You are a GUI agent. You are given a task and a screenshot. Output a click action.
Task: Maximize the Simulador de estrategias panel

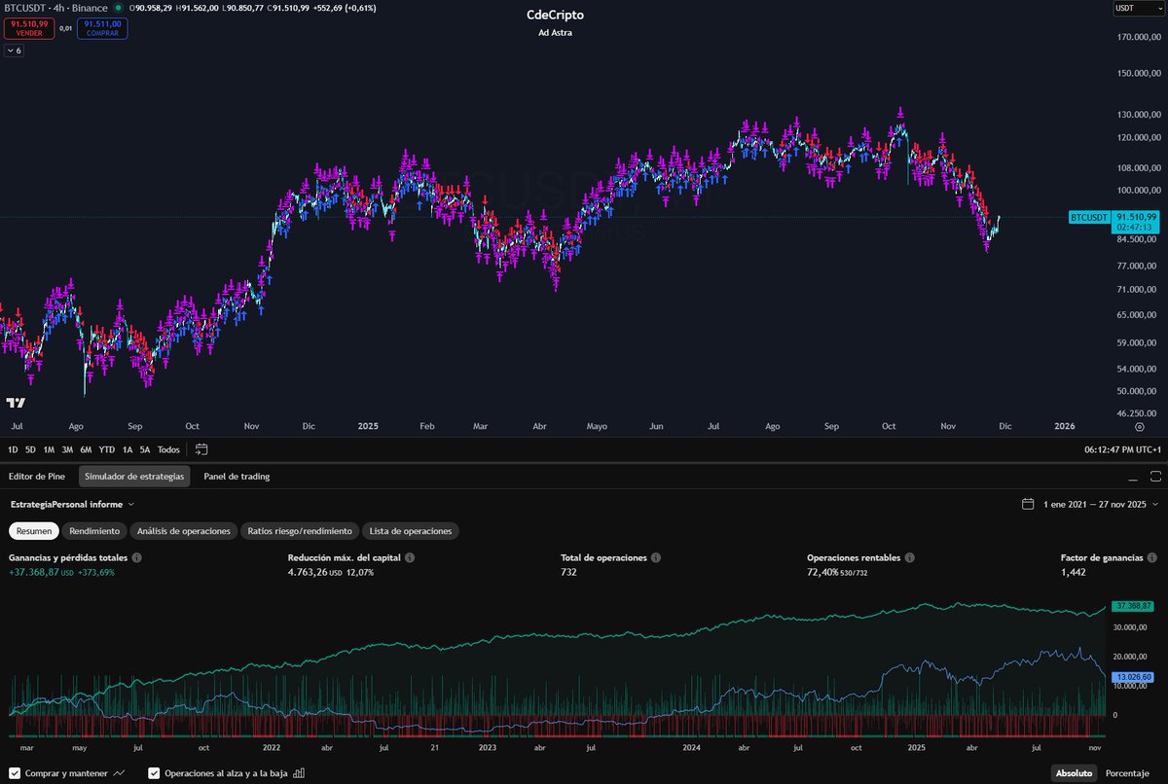tap(1156, 477)
